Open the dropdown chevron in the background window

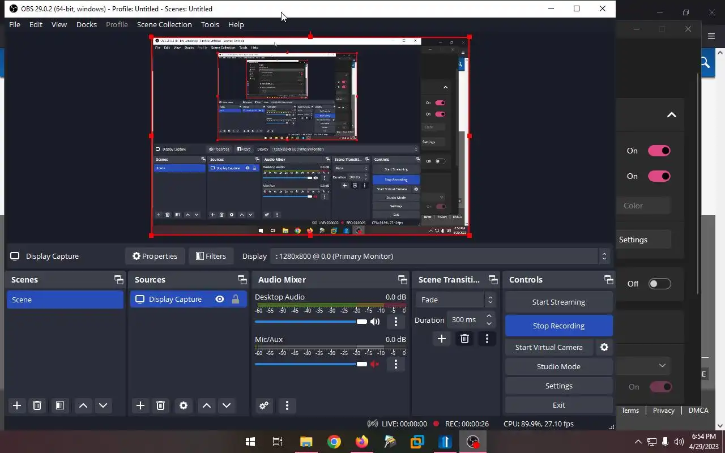pos(662,366)
